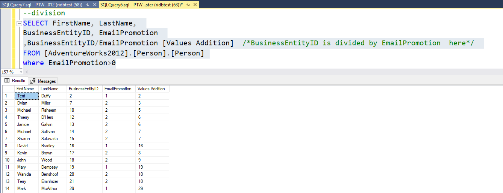Close the SQLQuery7.sql tab
The width and height of the screenshot is (503, 193).
pyautogui.click(x=95, y=4)
